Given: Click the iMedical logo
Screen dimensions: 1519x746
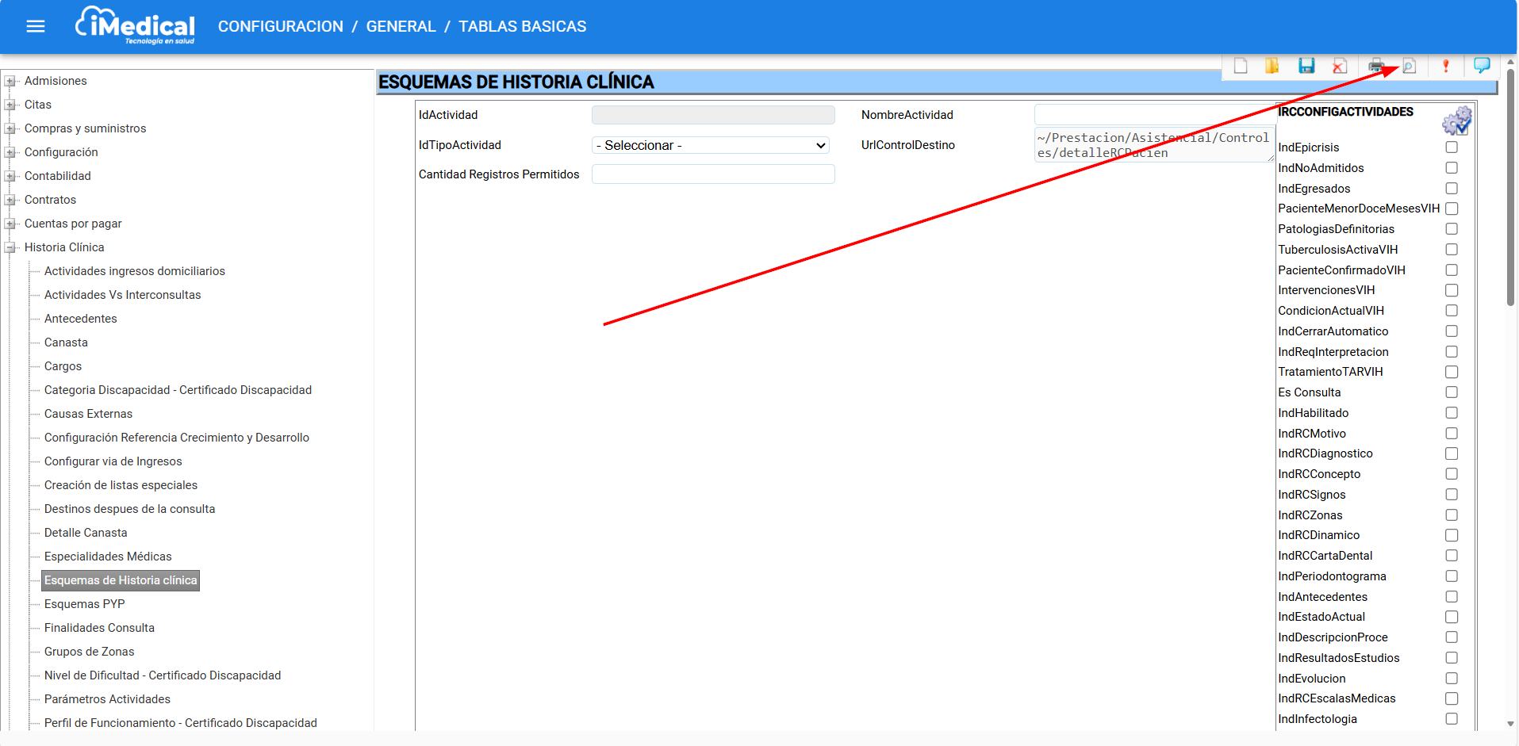Looking at the screenshot, I should pyautogui.click(x=136, y=26).
